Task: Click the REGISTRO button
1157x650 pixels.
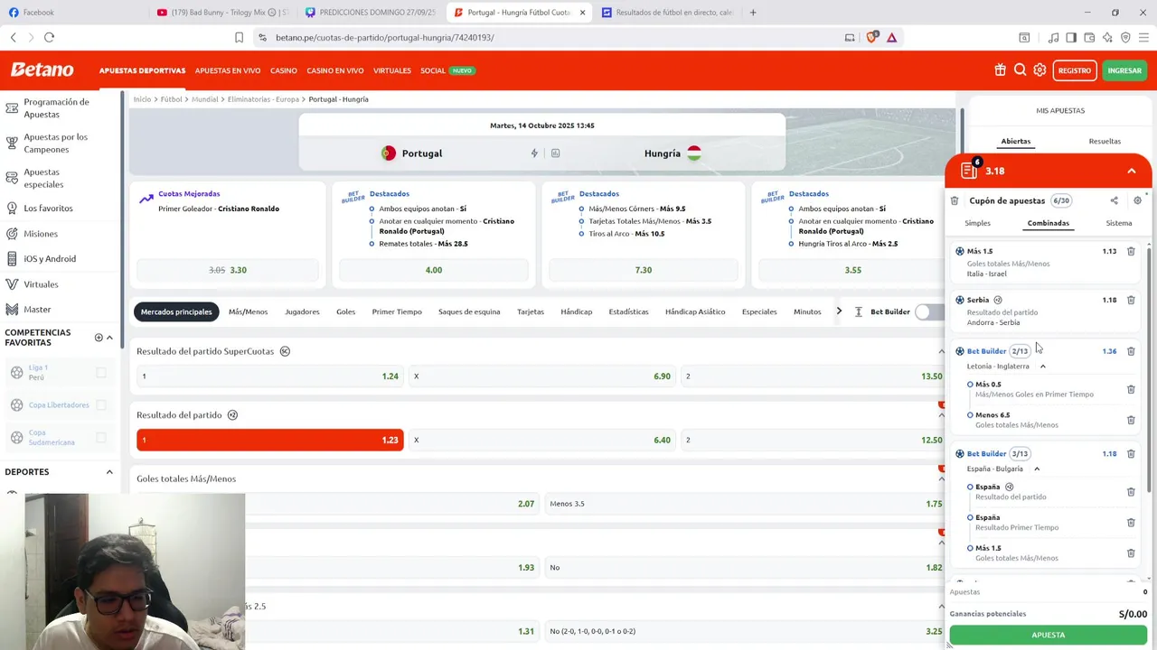Action: 1075,70
